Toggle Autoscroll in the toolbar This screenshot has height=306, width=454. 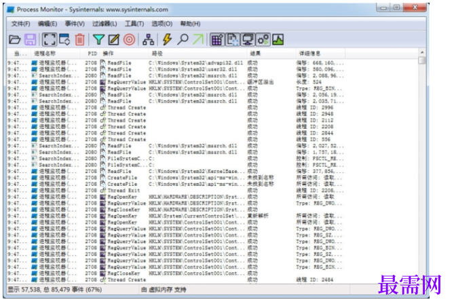[x=64, y=39]
